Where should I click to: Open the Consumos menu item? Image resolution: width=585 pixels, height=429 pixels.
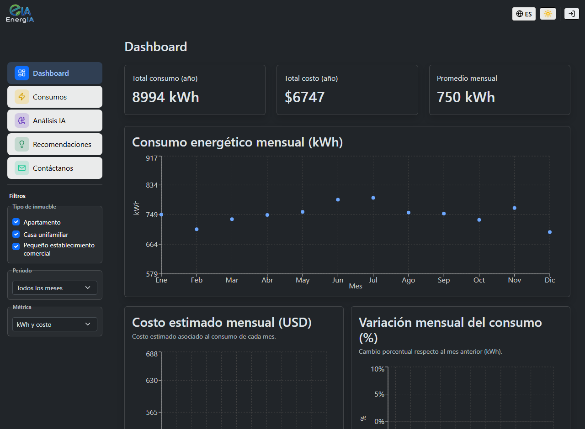[55, 97]
